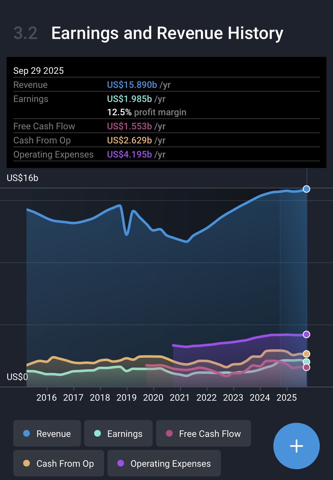The image size is (333, 480).
Task: Click the US$4.195b operating expenses value
Action: pyautogui.click(x=129, y=154)
